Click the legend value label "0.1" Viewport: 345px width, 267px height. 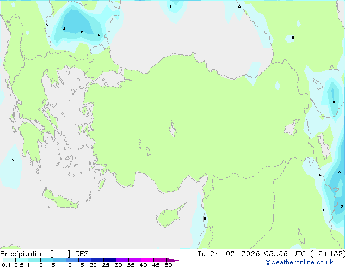point(6,265)
